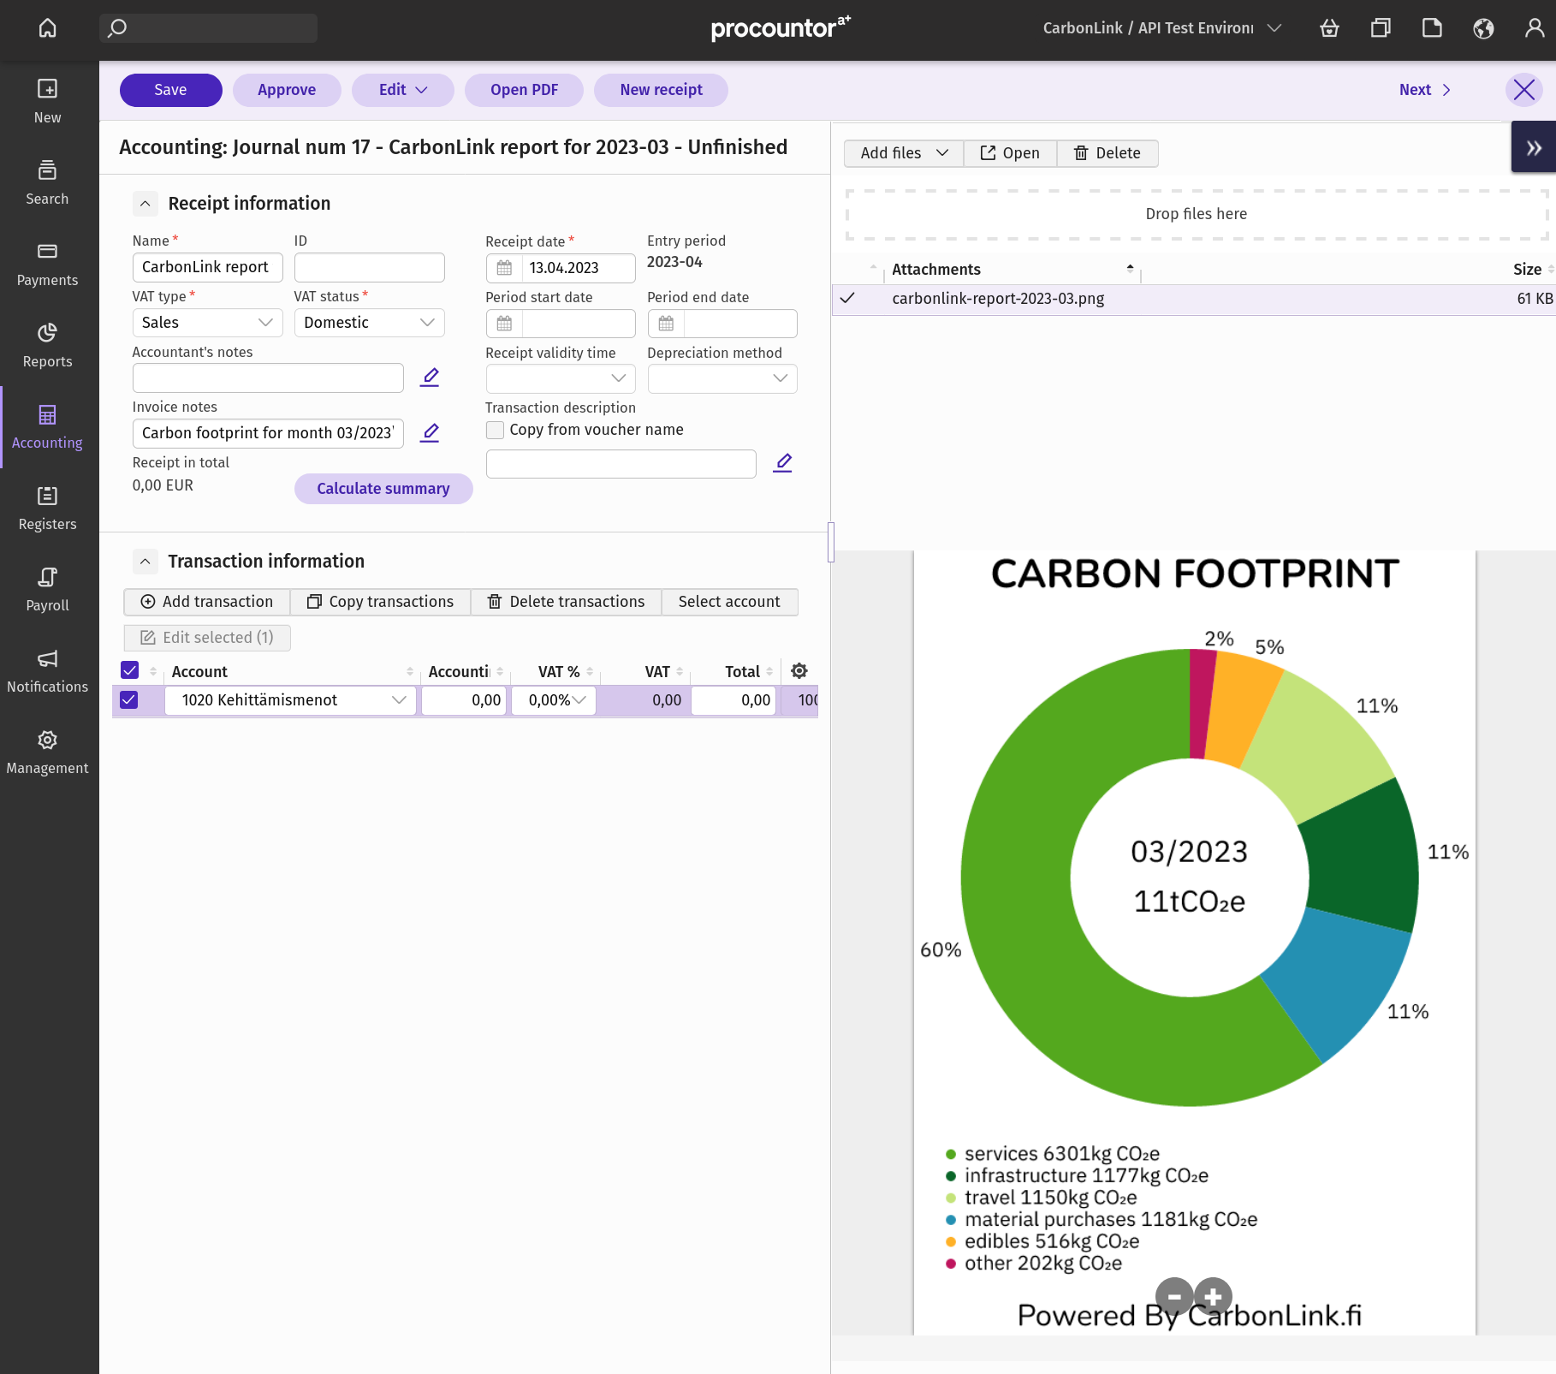Collapse the attachment side panel
Image resolution: width=1556 pixels, height=1374 pixels.
tap(1533, 148)
